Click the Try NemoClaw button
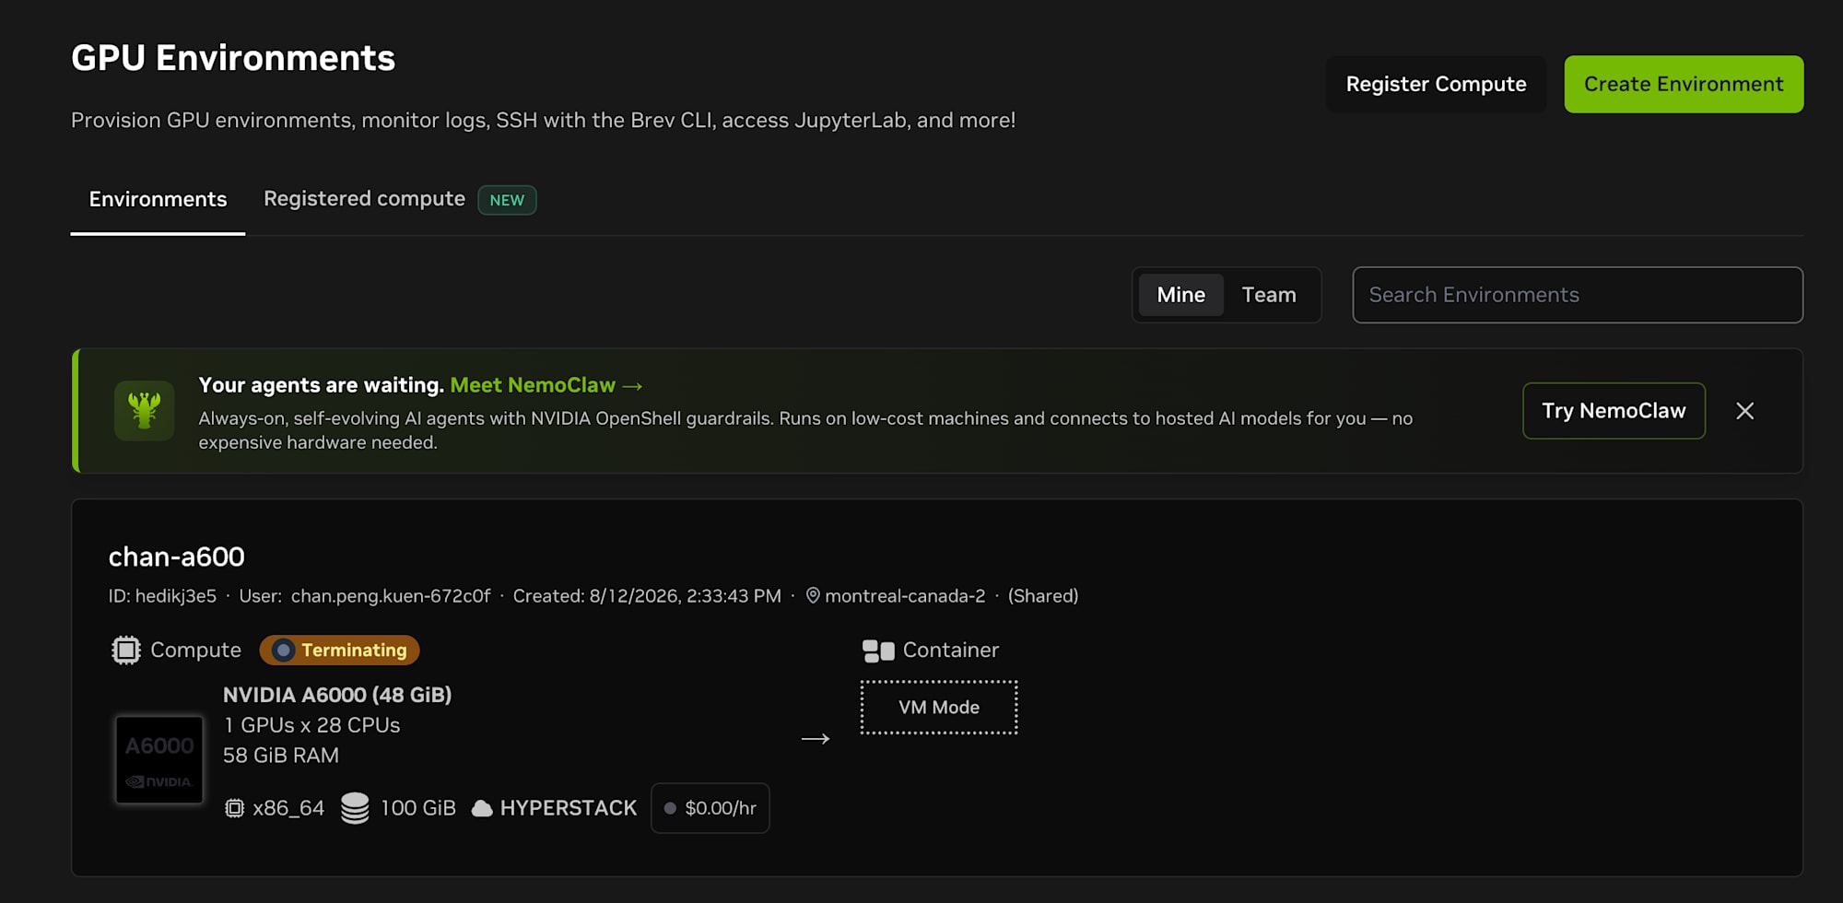The height and width of the screenshot is (903, 1843). click(1614, 411)
